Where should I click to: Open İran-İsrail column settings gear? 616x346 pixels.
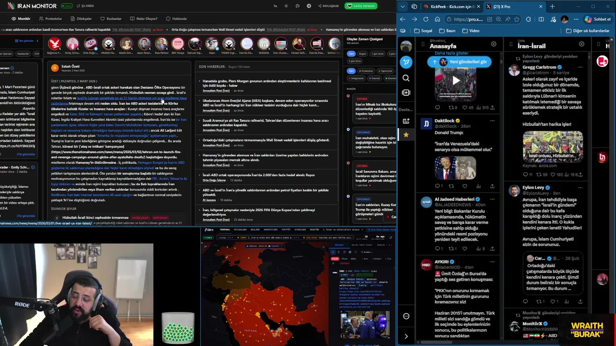[x=581, y=44]
